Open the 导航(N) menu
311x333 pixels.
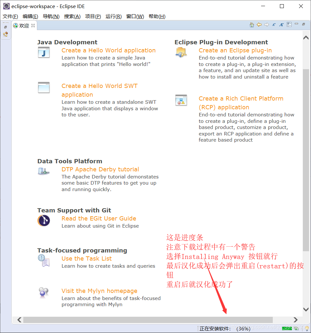(x=51, y=16)
